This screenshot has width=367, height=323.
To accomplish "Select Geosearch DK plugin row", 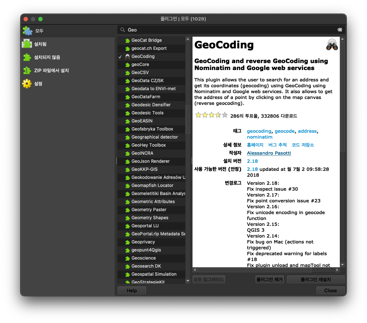I will pos(151,266).
